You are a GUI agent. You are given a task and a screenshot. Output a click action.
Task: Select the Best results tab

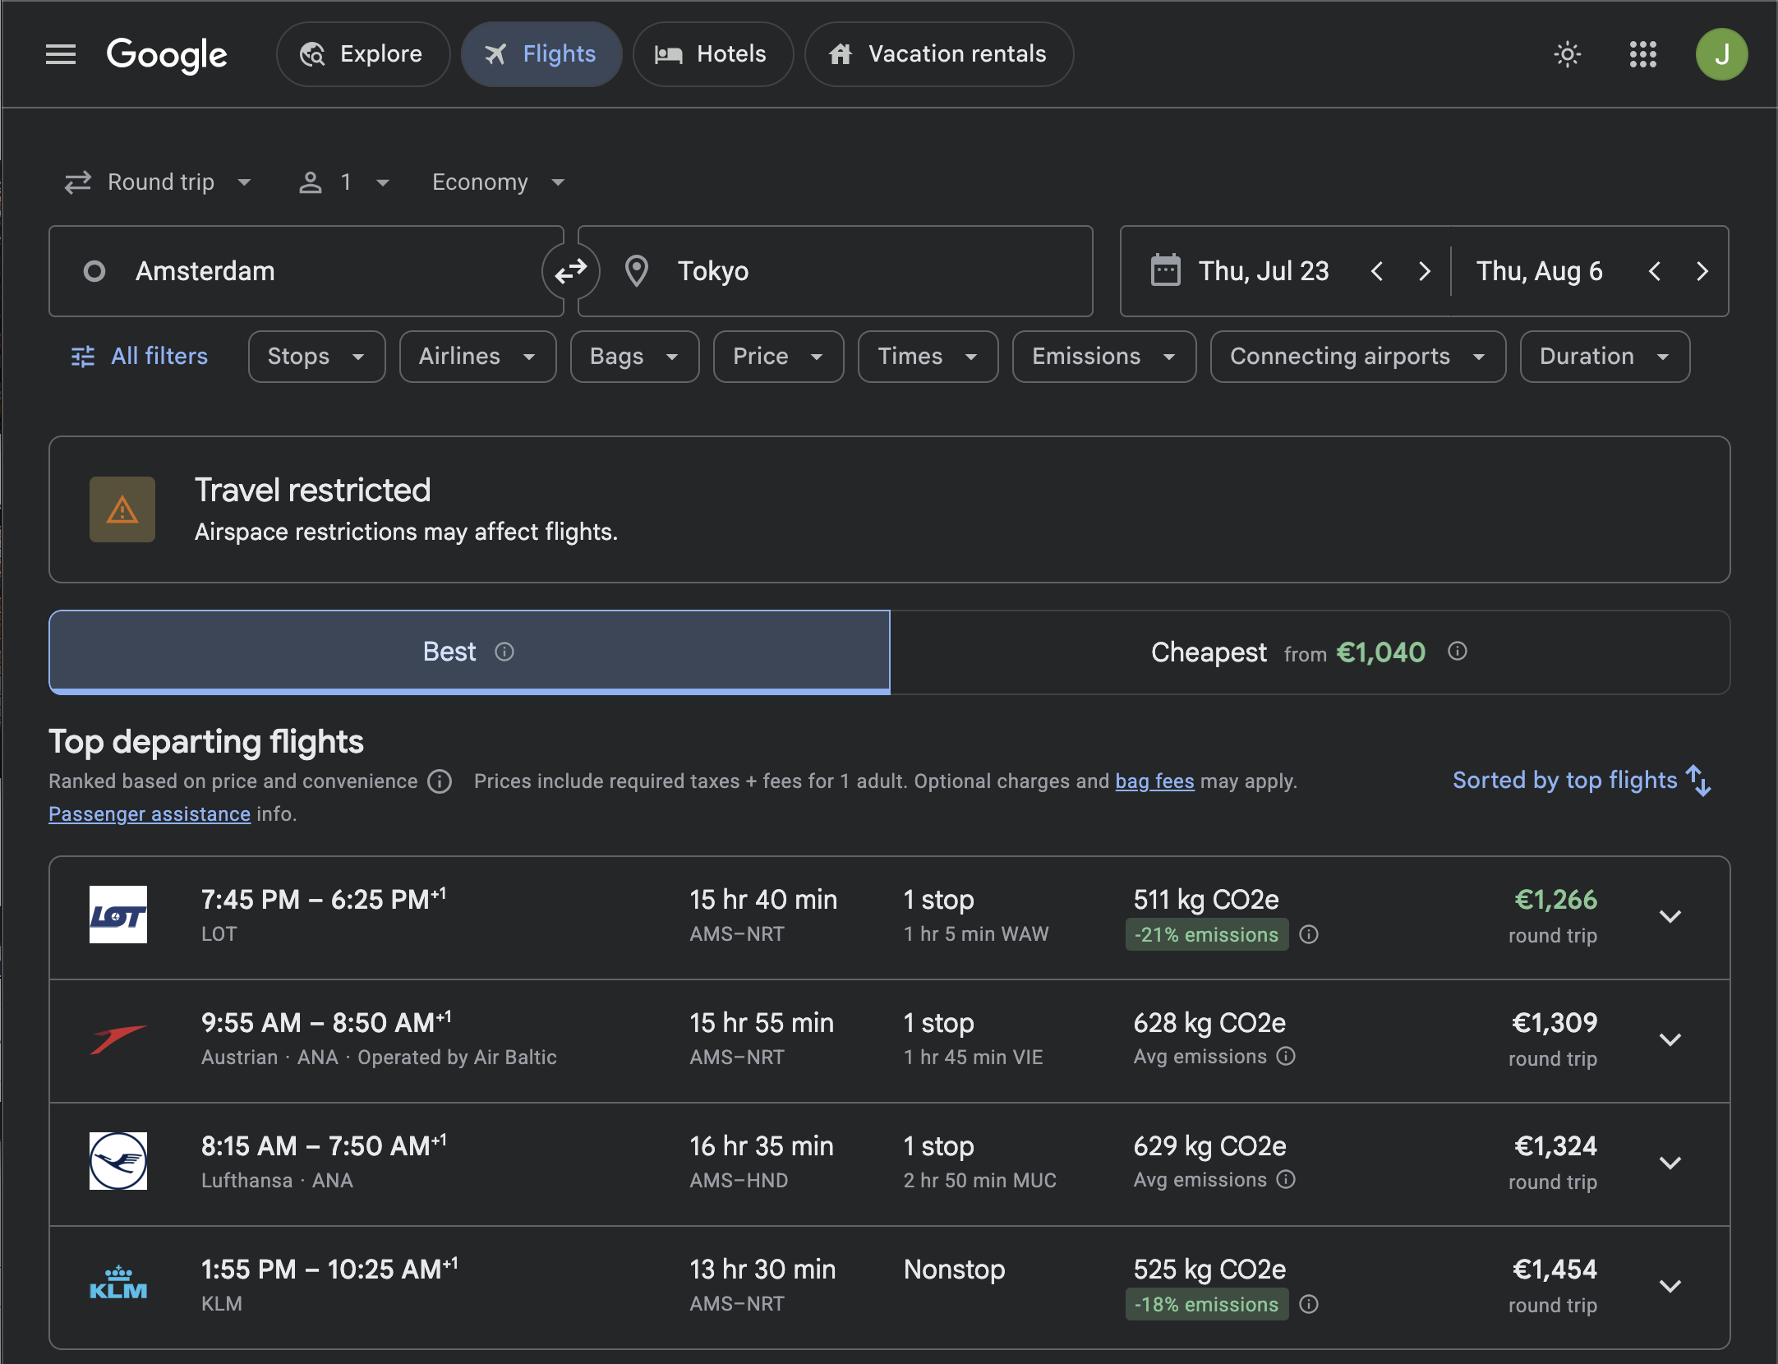(470, 652)
